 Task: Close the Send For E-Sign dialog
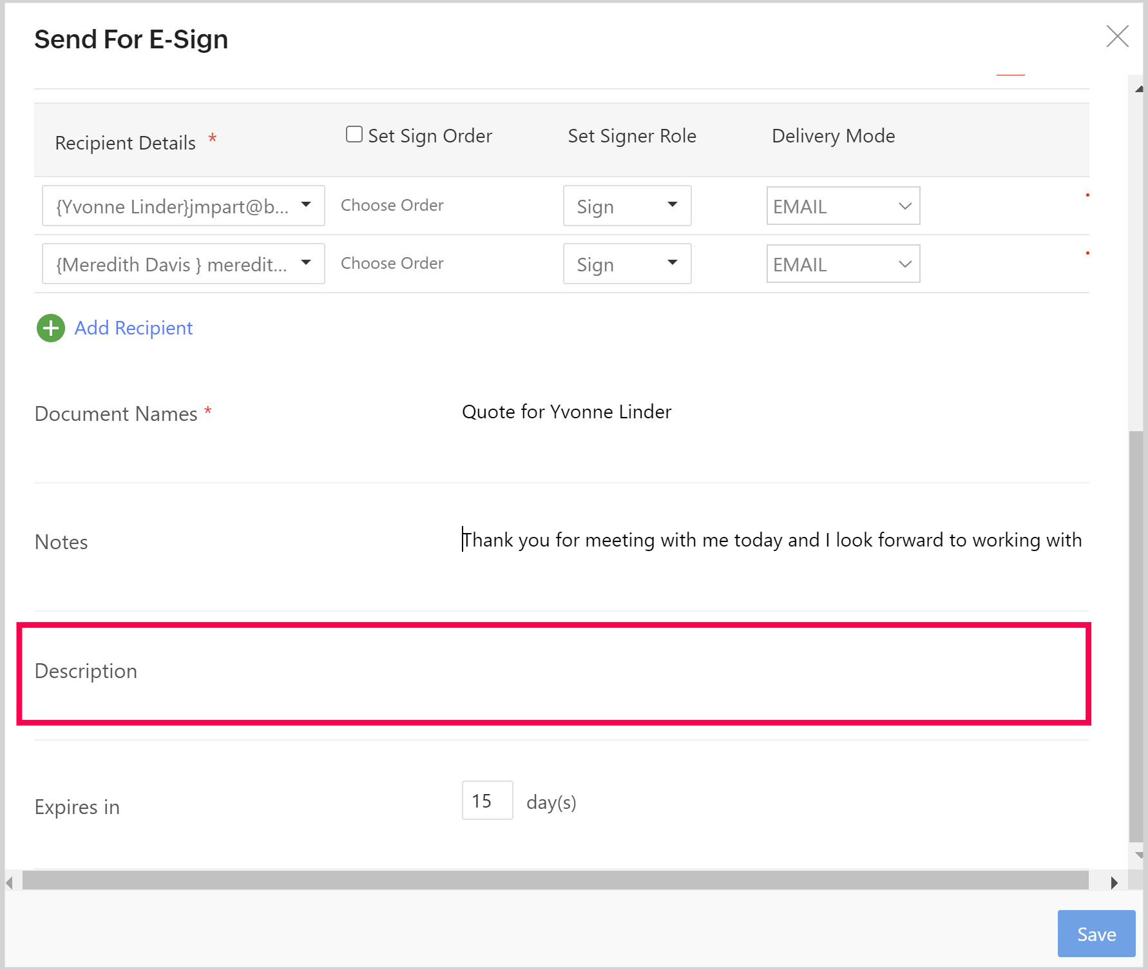tap(1117, 37)
